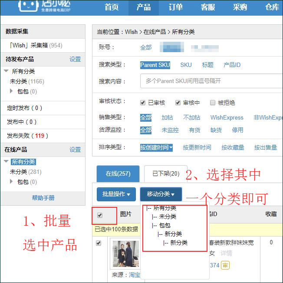
Task: Open 定时发布 (0) list
Action: click(x=25, y=108)
